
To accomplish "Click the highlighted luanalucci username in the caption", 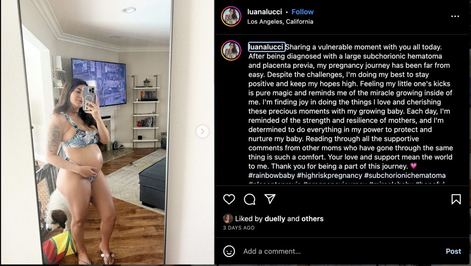I will [x=266, y=47].
